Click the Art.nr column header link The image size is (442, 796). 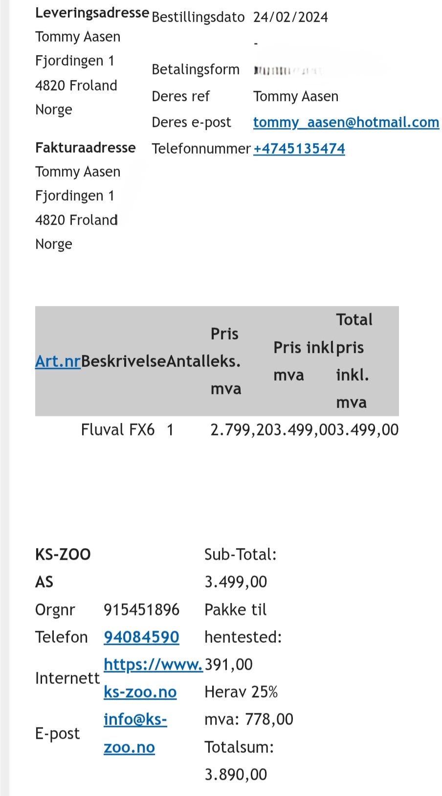[58, 362]
